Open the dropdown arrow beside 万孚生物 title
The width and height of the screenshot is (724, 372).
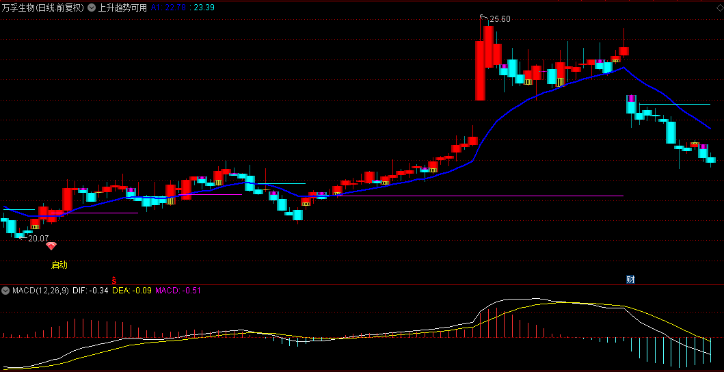point(92,8)
